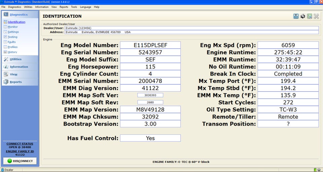
Task: Open the Faults page from the sidebar
Action: click(12, 42)
